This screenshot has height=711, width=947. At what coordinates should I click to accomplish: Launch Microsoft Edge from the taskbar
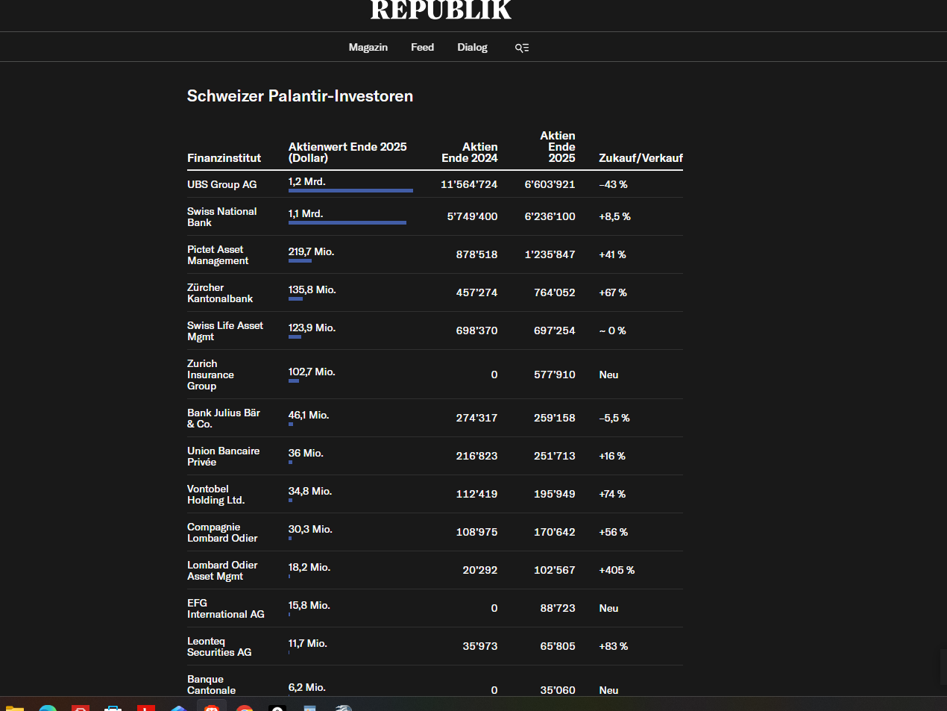tap(48, 707)
